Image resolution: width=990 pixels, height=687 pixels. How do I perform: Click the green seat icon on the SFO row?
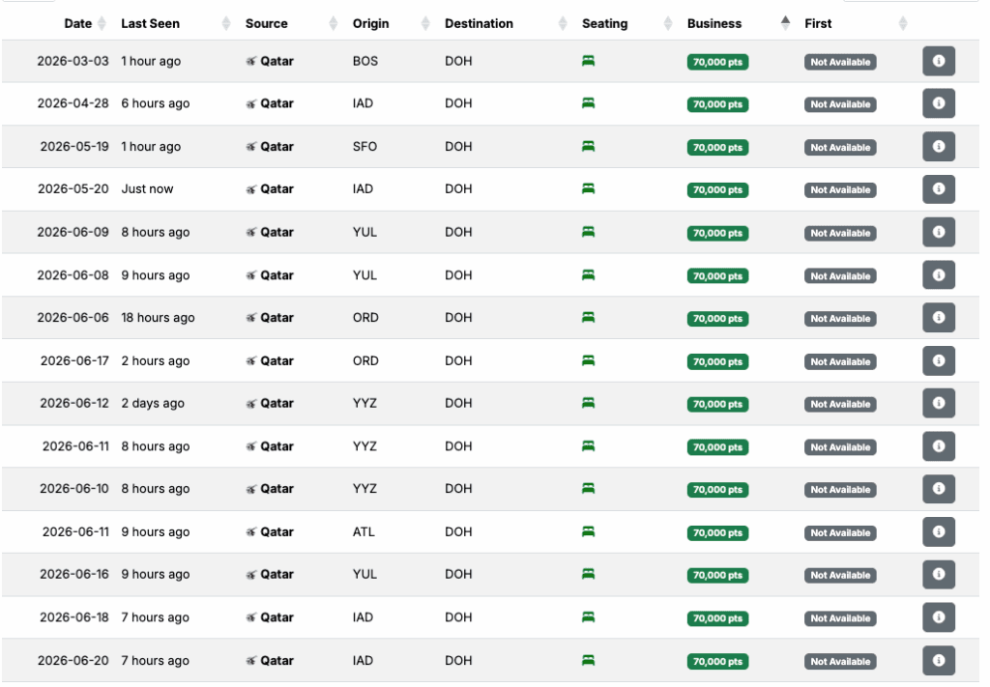588,147
